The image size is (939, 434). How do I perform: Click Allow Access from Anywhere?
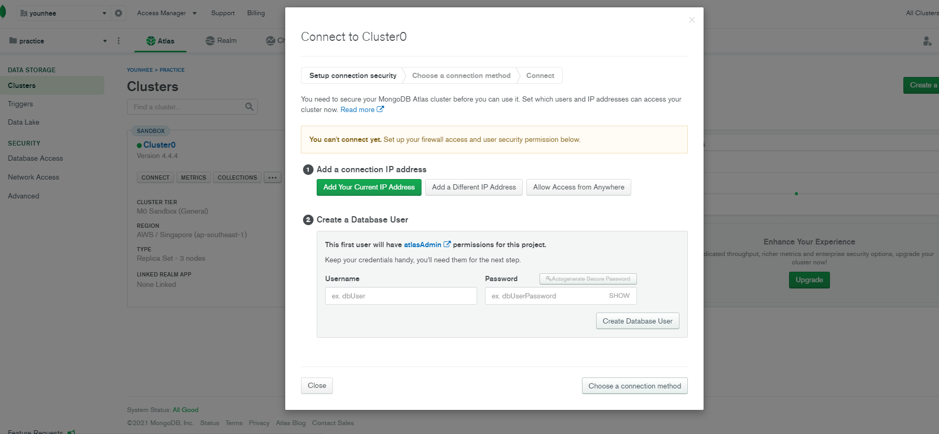[x=579, y=187]
